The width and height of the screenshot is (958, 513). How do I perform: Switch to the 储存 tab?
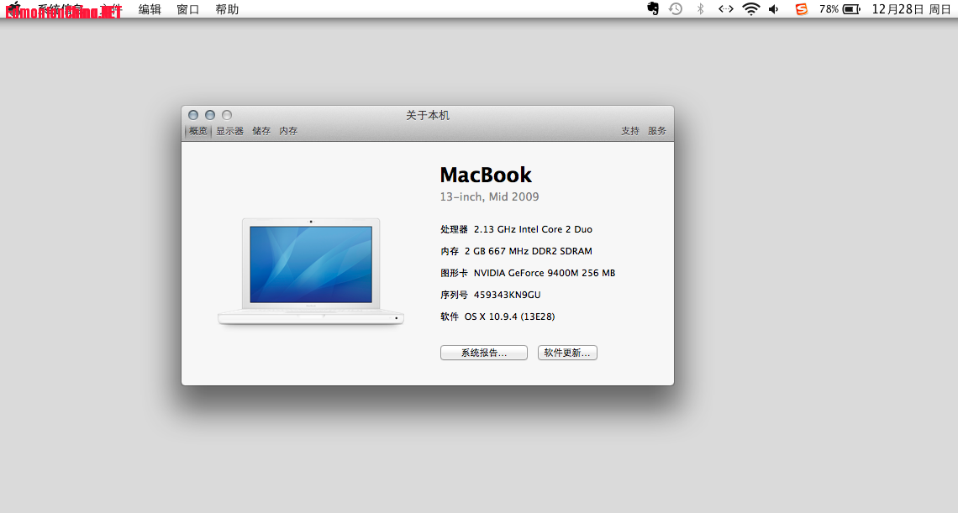(x=261, y=131)
